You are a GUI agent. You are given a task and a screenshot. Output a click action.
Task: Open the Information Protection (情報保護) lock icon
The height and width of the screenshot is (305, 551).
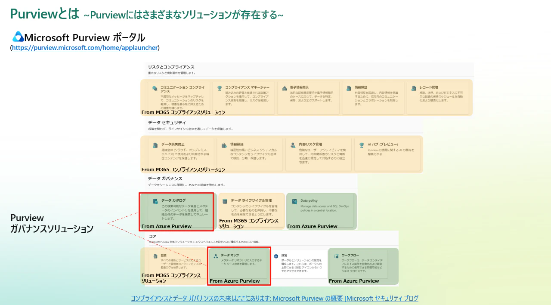pos(224,145)
